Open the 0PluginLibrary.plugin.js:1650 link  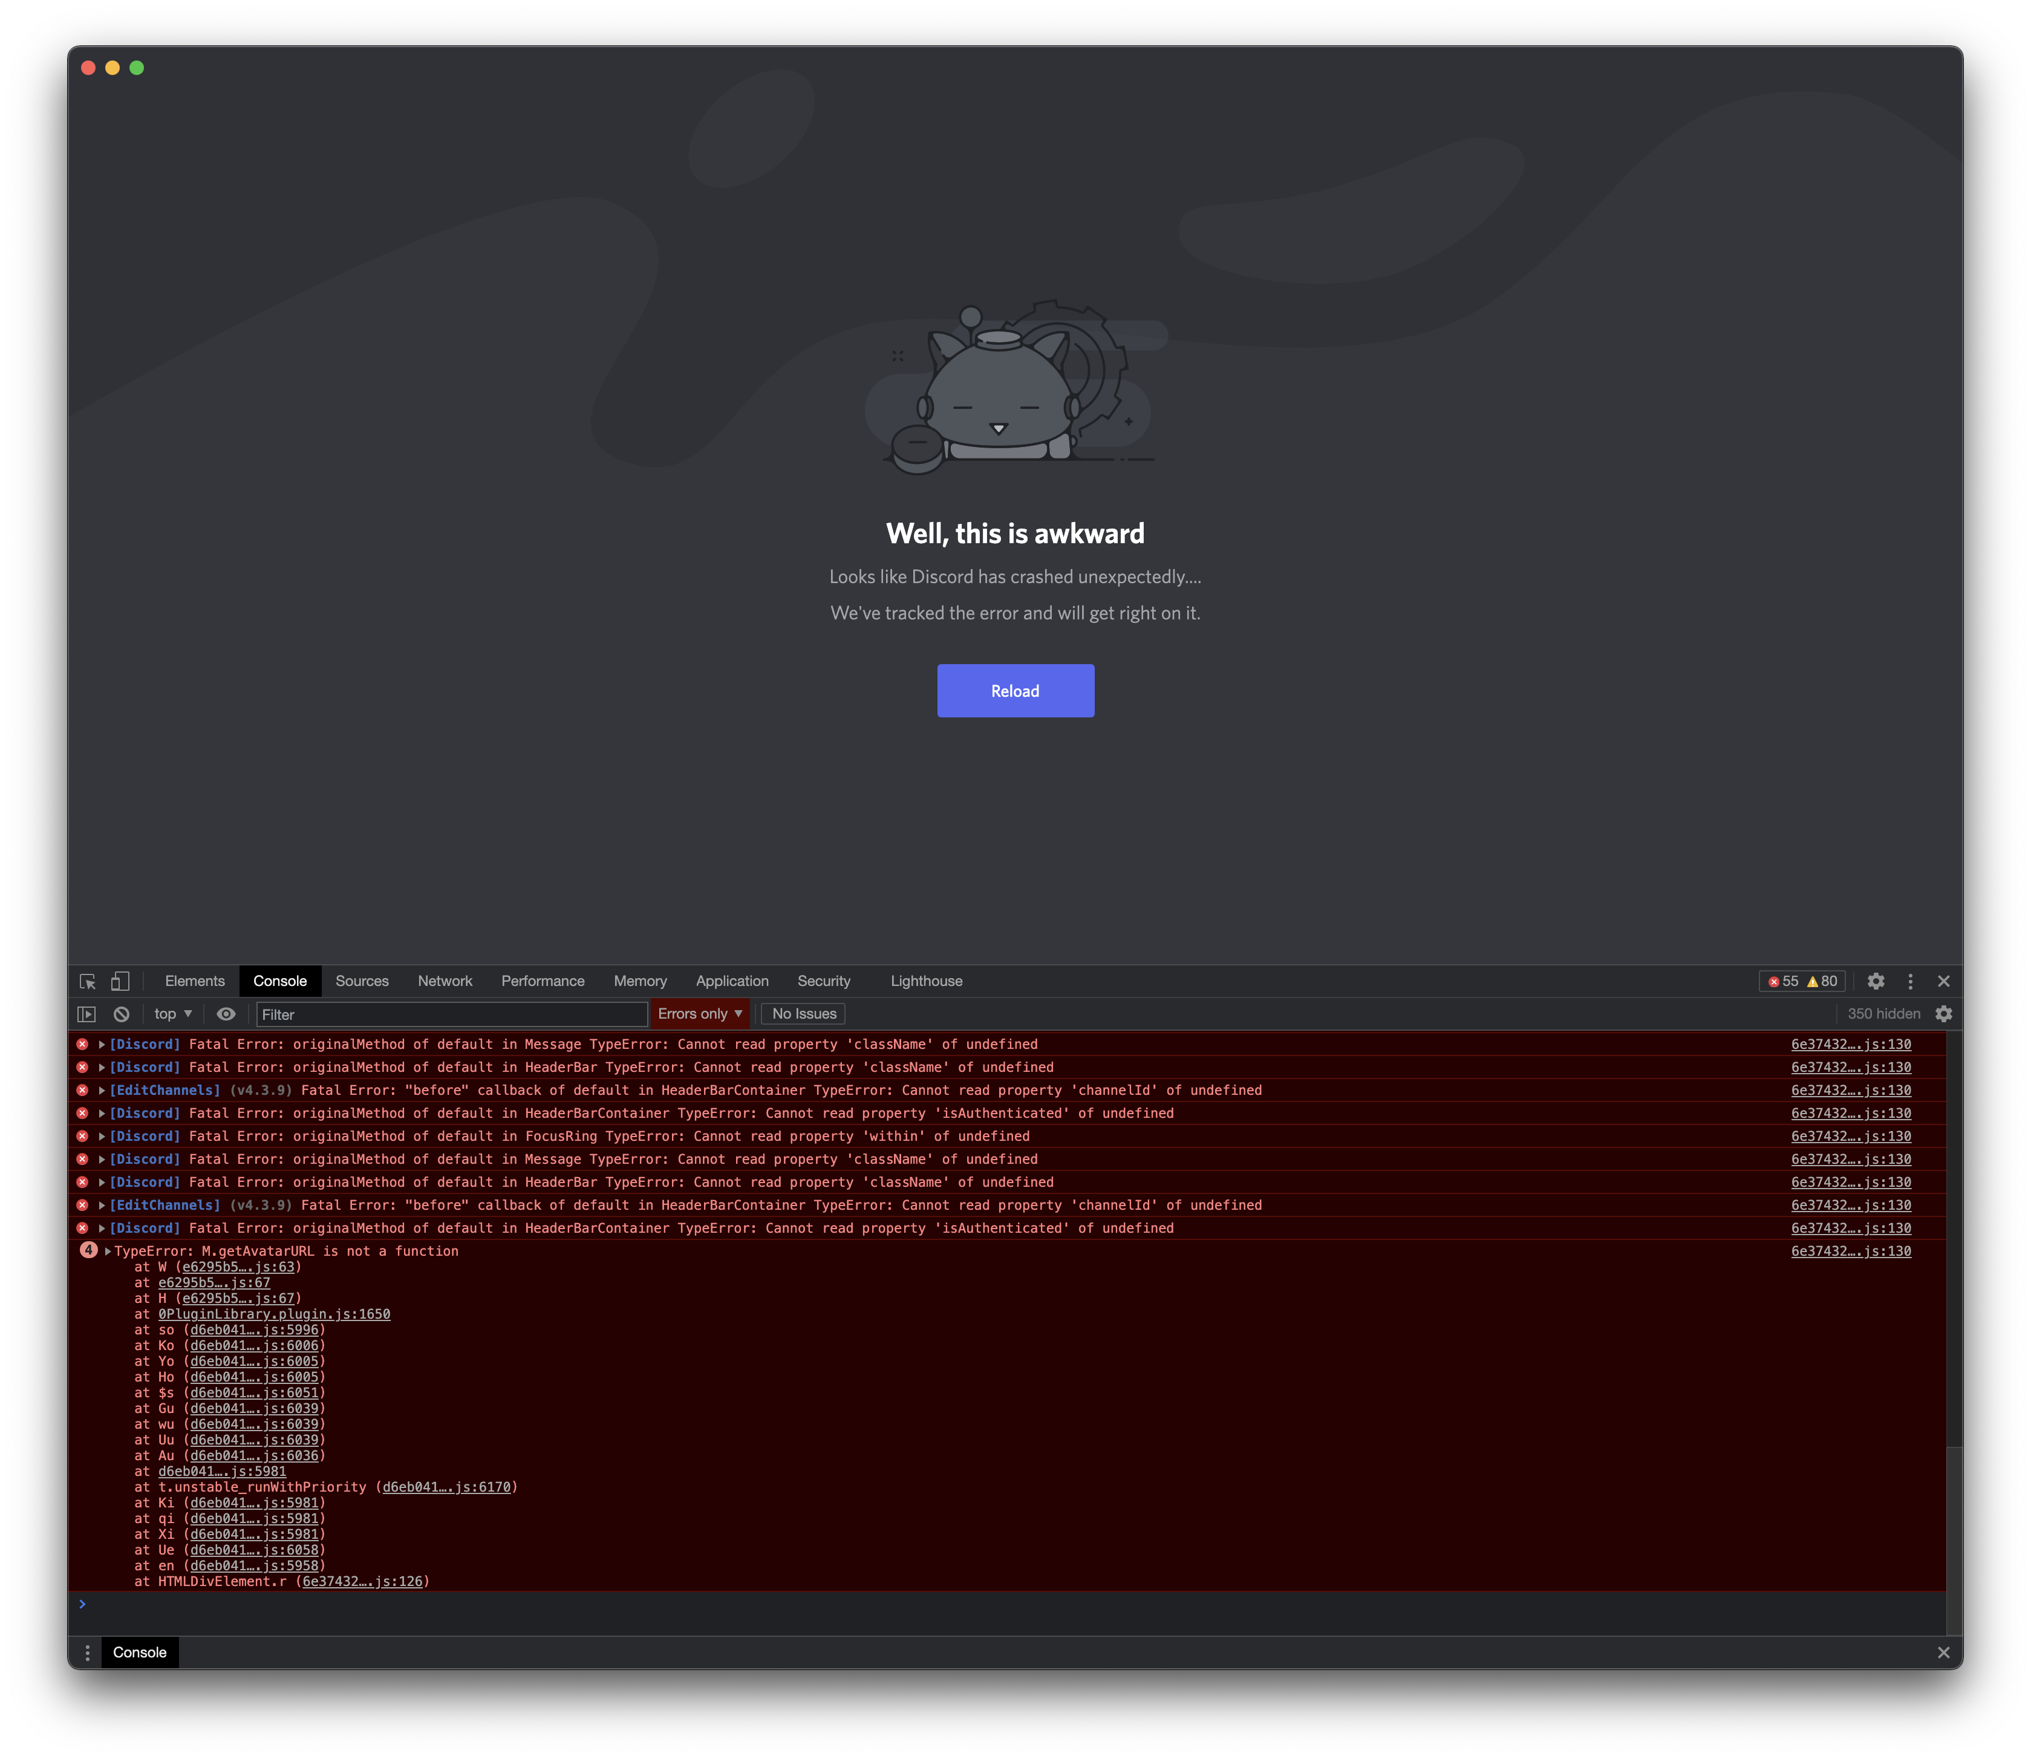(x=274, y=1314)
